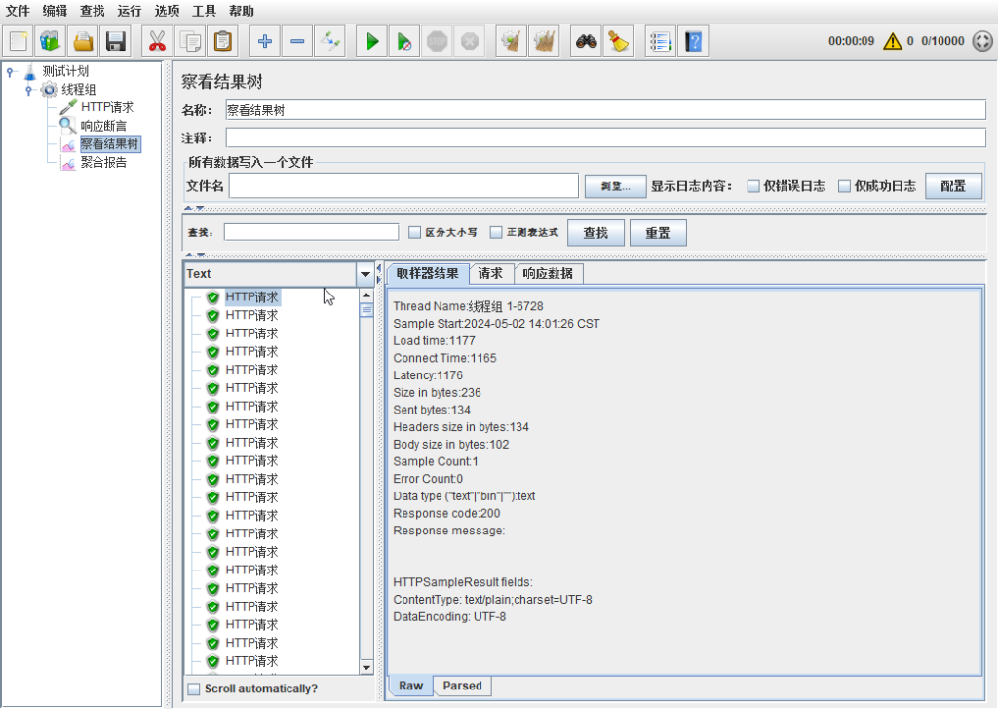This screenshot has width=998, height=709.
Task: Open the Text renderer dropdown
Action: click(365, 274)
